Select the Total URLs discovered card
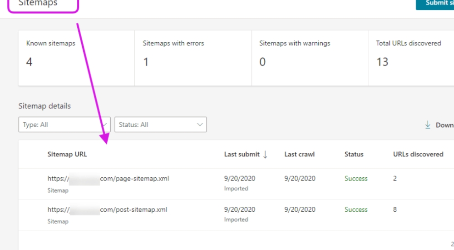Image resolution: width=454 pixels, height=250 pixels. pos(411,58)
